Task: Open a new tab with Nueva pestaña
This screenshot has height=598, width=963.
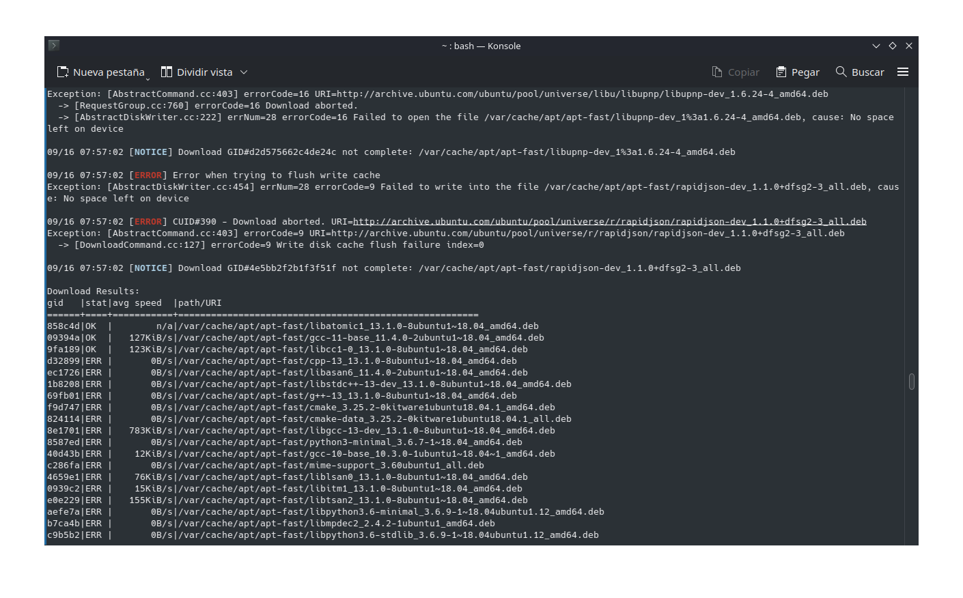Action: [101, 72]
